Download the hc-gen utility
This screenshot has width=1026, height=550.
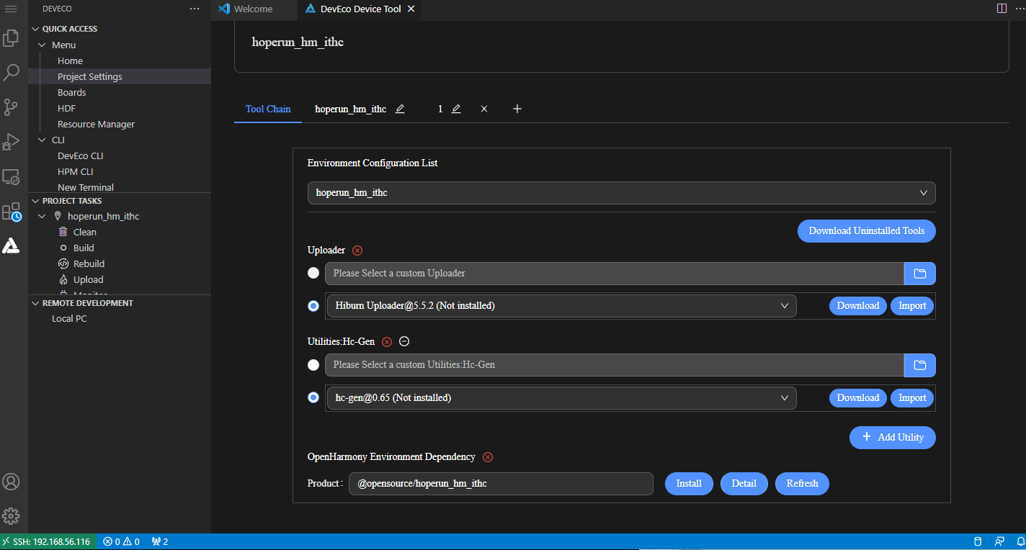[858, 397]
